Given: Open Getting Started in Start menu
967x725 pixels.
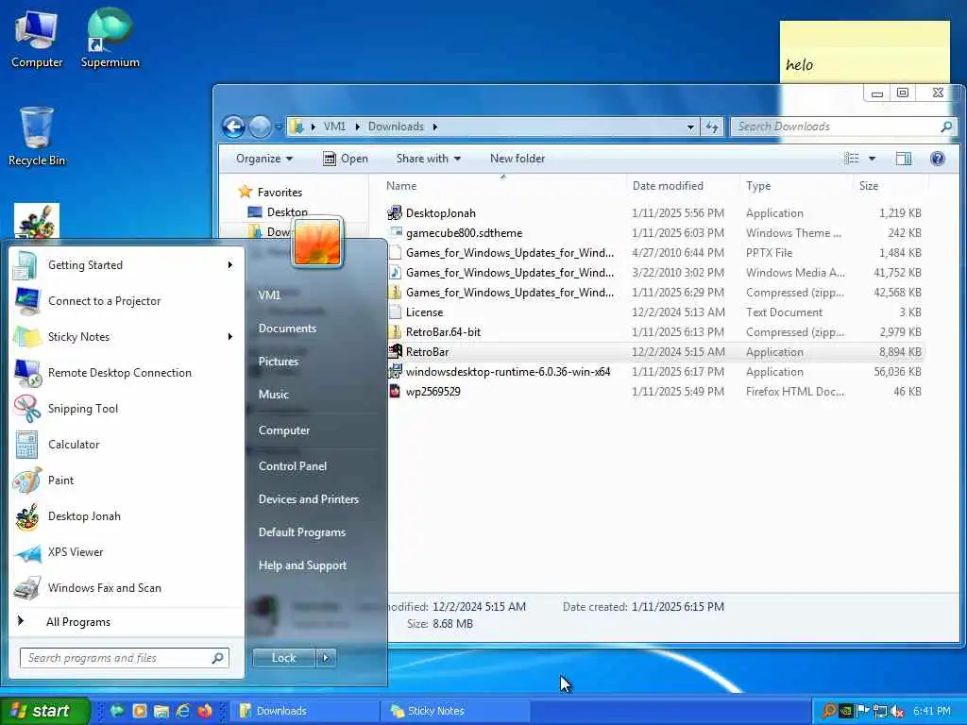Looking at the screenshot, I should 126,265.
